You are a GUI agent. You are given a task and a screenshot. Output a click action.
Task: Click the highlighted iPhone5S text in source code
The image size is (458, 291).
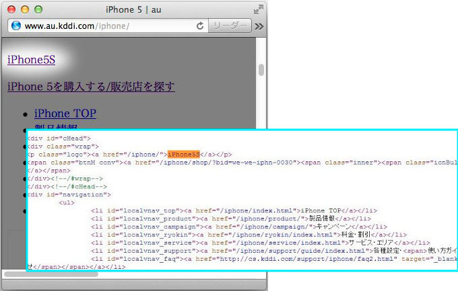pos(184,155)
